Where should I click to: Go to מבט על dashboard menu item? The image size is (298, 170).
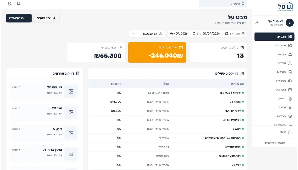point(274,36)
